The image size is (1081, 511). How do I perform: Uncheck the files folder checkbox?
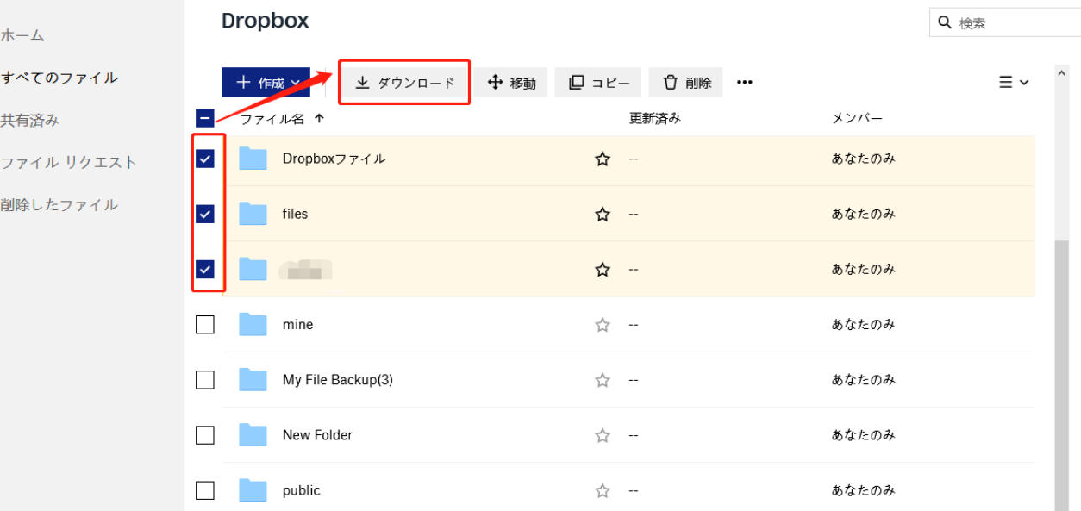click(204, 214)
